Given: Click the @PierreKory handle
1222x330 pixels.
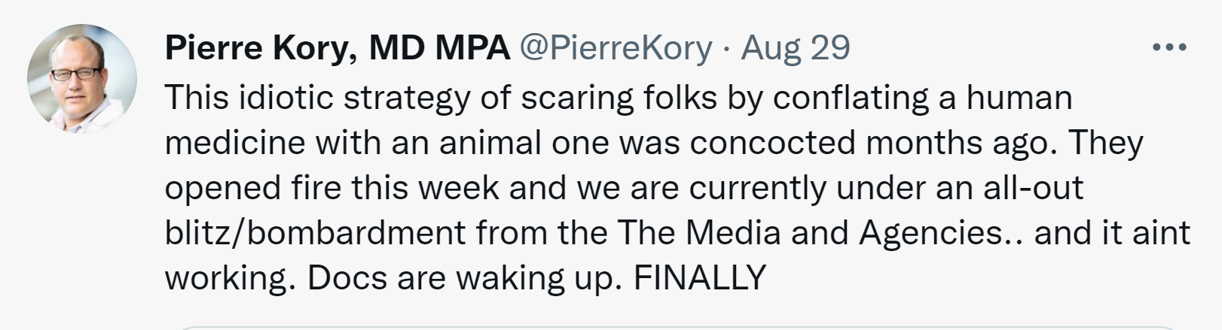Looking at the screenshot, I should [x=616, y=48].
